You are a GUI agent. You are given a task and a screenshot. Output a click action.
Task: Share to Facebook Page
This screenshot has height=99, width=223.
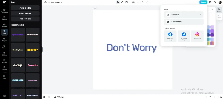pyautogui.click(x=184, y=36)
